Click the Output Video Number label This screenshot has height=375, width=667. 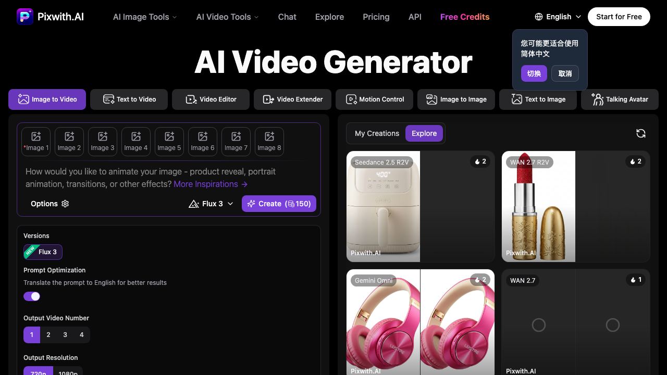tap(56, 318)
